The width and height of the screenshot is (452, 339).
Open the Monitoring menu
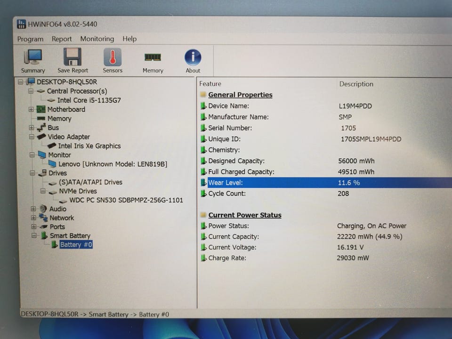(x=97, y=39)
